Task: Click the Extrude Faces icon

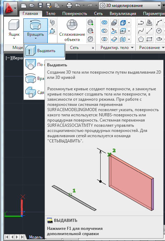Action: click(x=123, y=31)
